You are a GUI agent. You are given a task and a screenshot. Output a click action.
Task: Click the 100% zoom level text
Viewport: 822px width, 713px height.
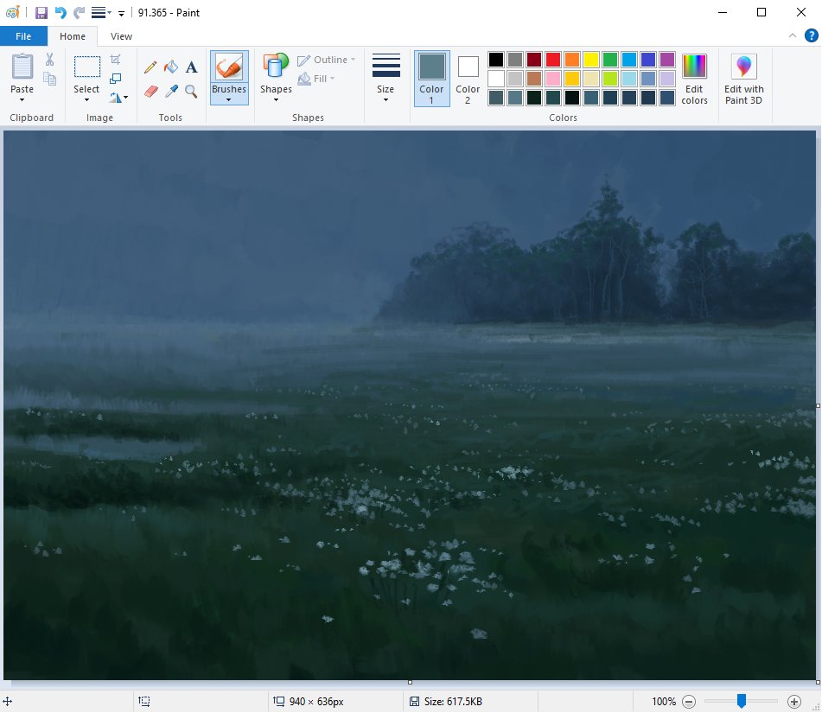664,702
